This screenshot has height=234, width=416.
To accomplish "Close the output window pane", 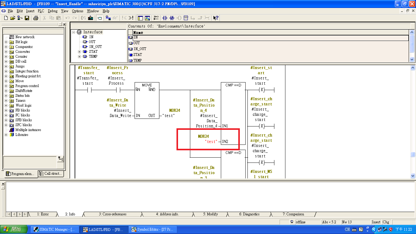I will pyautogui.click(x=3, y=184).
